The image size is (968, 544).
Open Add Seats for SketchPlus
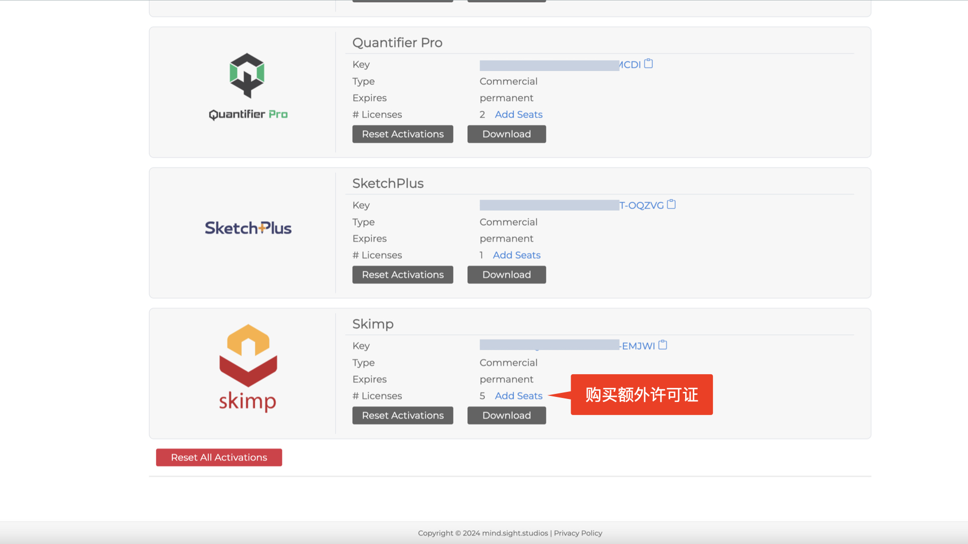click(516, 255)
